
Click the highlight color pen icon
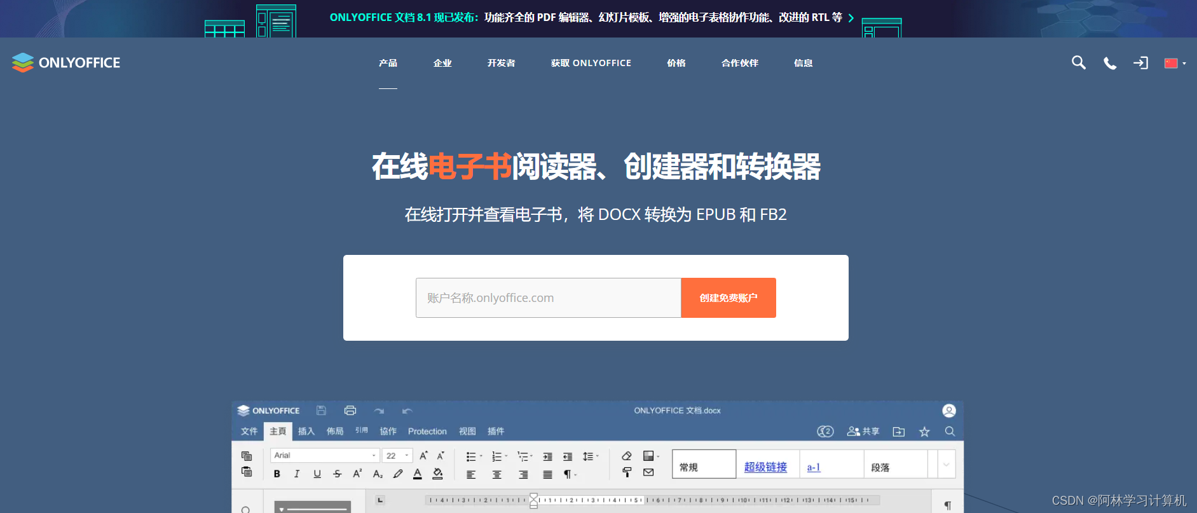pyautogui.click(x=398, y=474)
